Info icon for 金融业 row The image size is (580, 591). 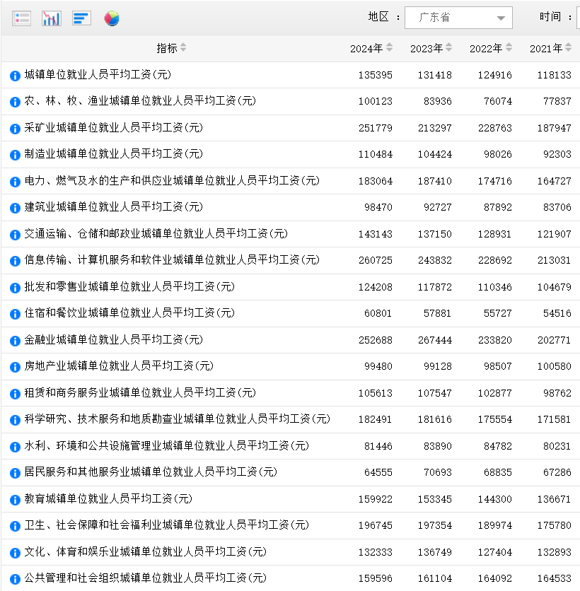(15, 341)
